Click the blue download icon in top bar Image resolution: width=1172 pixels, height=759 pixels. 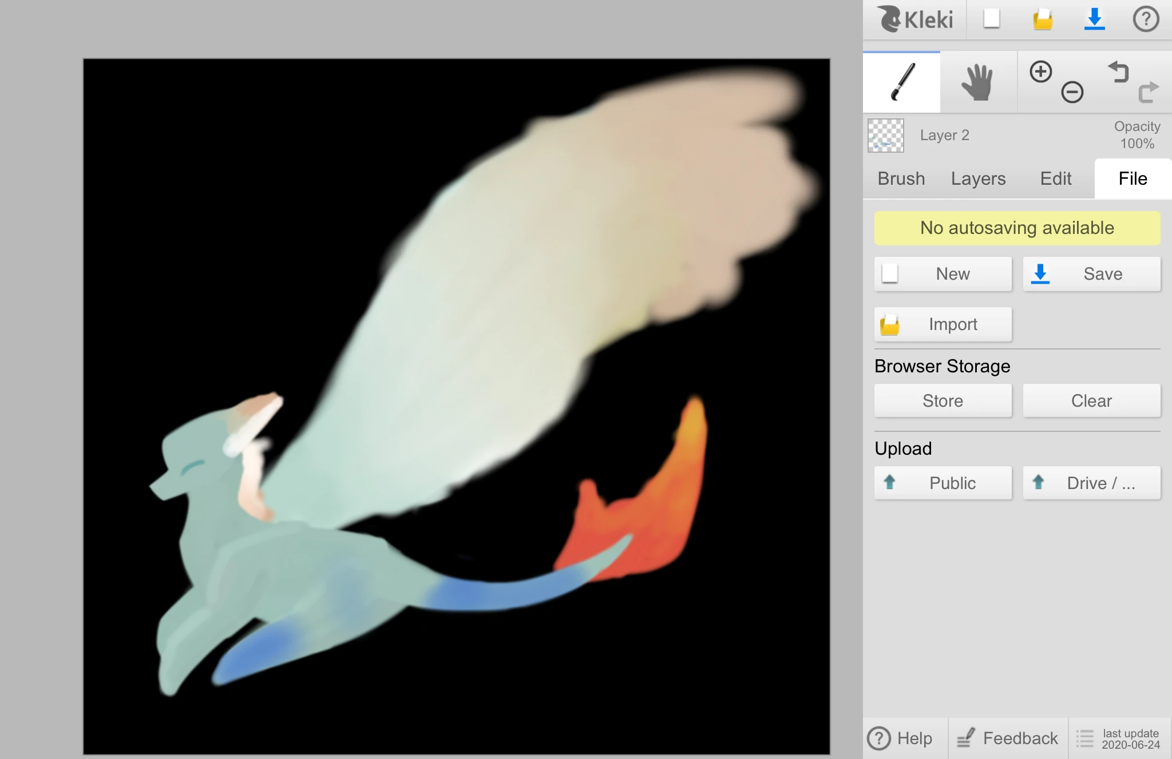tap(1094, 19)
